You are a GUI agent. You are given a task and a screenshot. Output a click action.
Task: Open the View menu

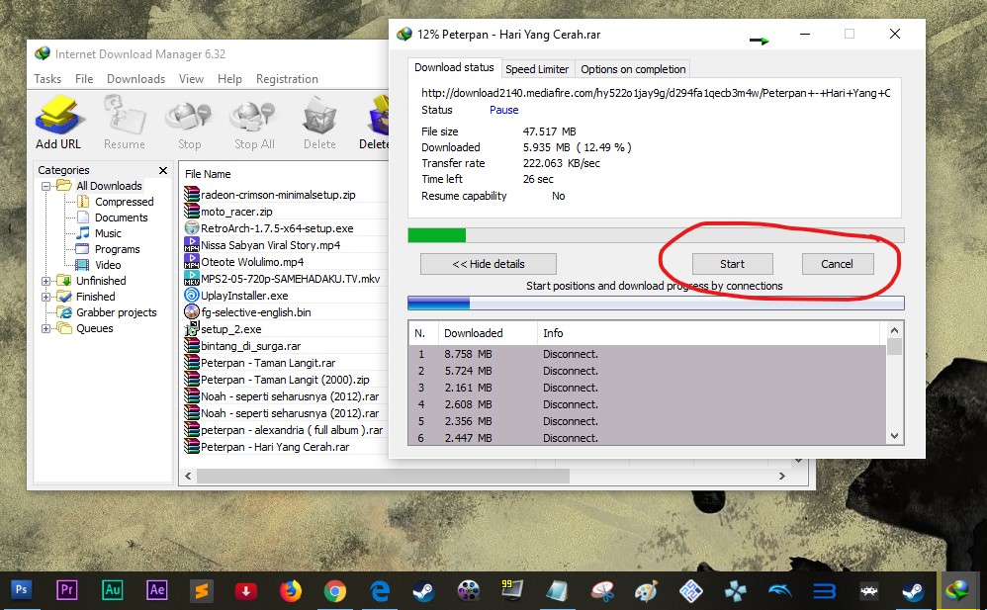tap(191, 79)
